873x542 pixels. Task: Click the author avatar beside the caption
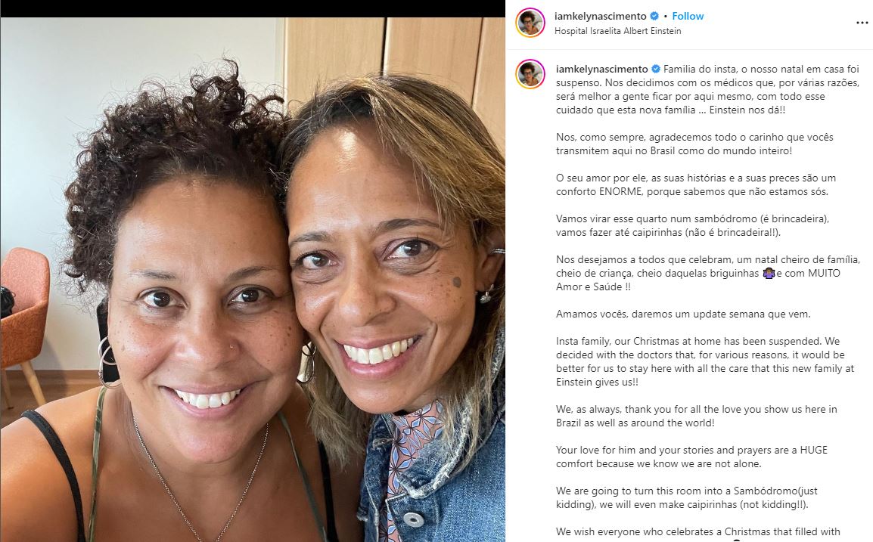(530, 74)
